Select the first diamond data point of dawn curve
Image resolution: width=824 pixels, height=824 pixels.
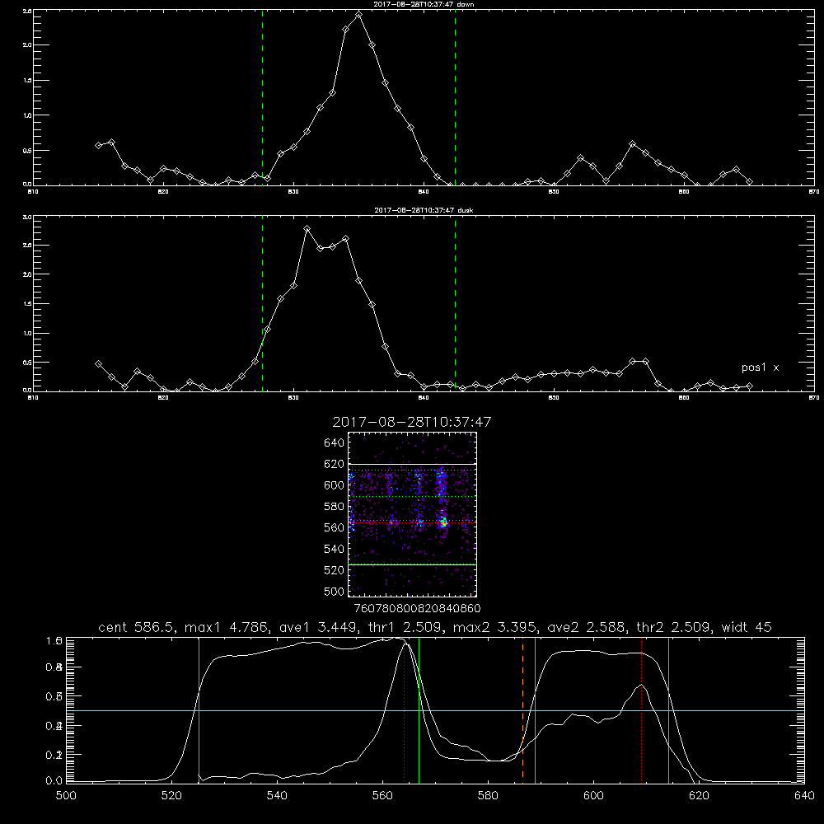click(98, 145)
